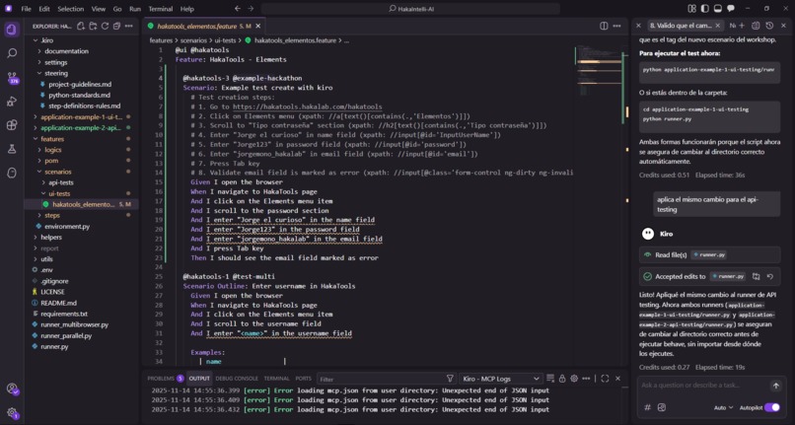
Task: Switch to the PORTS tab
Action: click(x=303, y=379)
